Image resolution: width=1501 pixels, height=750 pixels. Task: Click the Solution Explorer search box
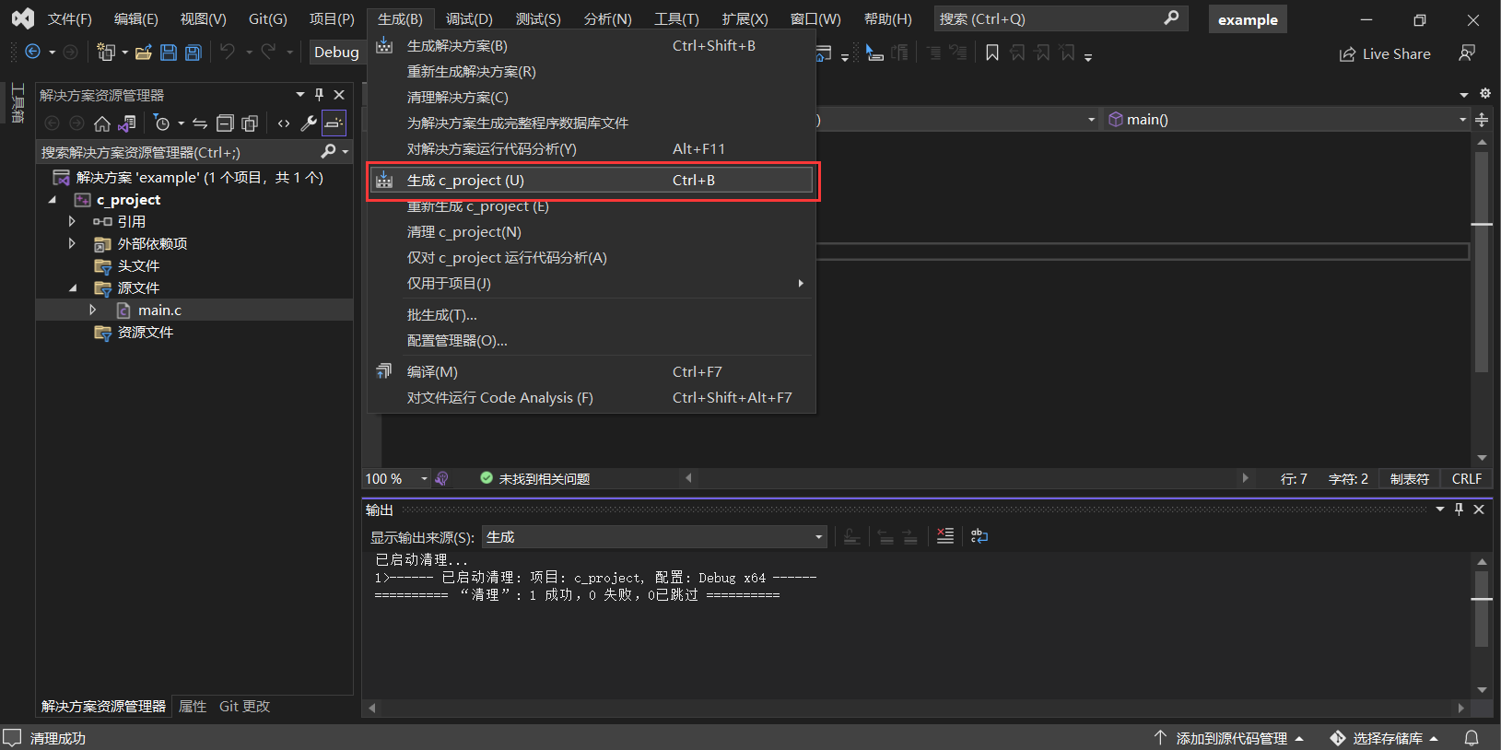pyautogui.click(x=180, y=152)
